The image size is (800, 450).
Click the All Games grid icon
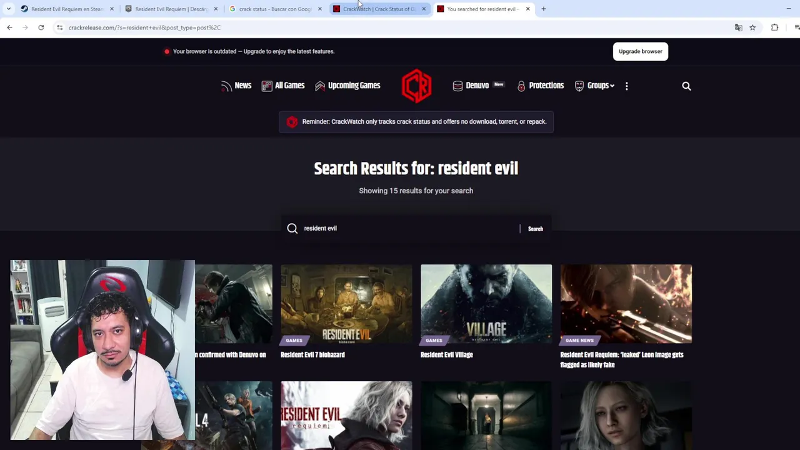pyautogui.click(x=267, y=86)
